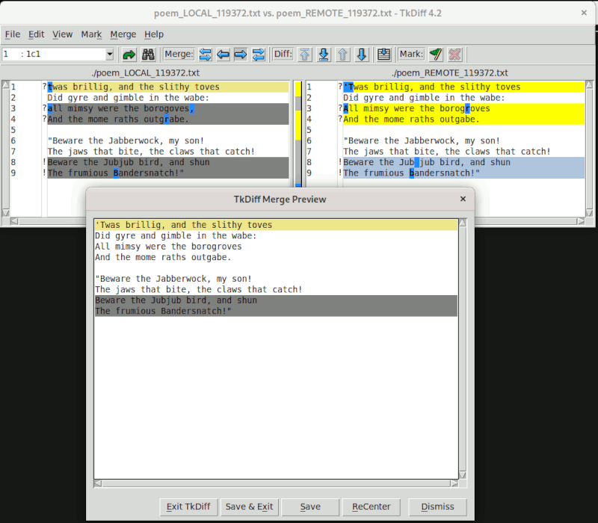Set a mark with green flag icon
The width and height of the screenshot is (598, 523).
click(436, 55)
